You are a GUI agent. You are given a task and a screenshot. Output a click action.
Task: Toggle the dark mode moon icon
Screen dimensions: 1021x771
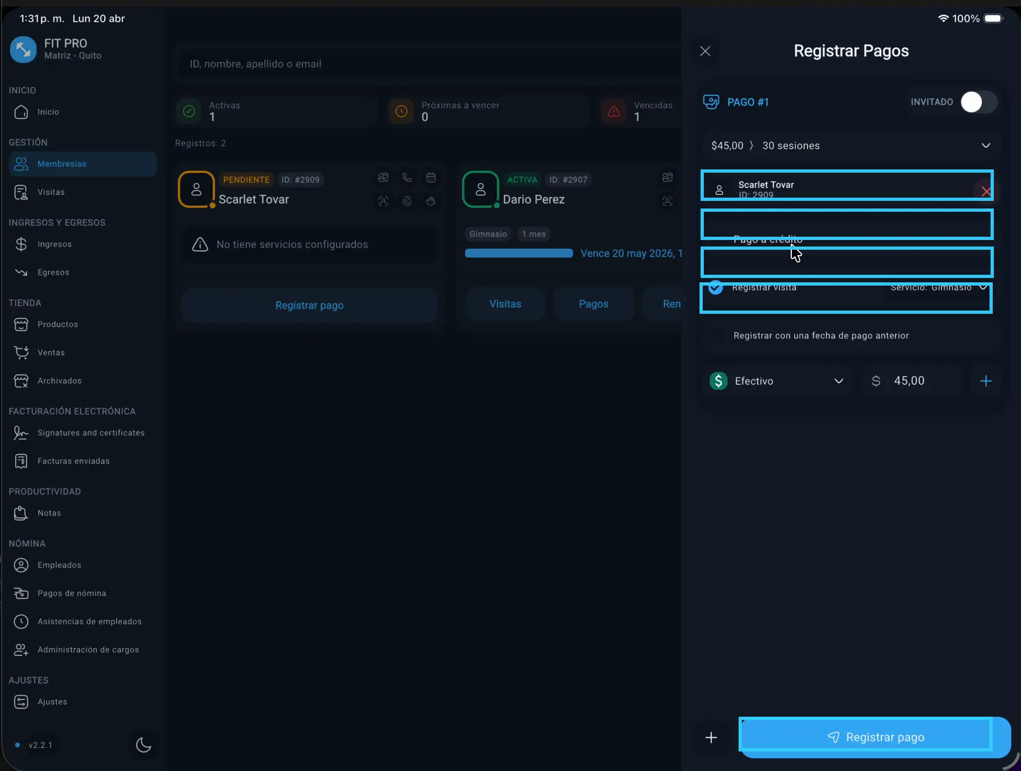click(x=143, y=744)
